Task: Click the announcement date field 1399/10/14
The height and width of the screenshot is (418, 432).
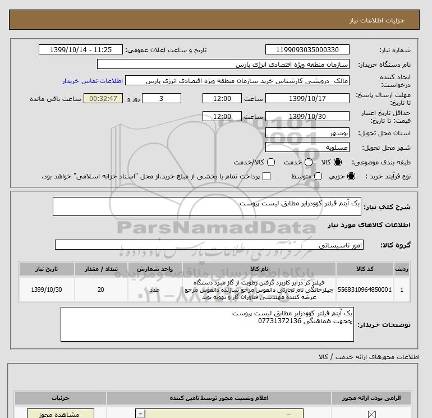Action: coord(81,49)
